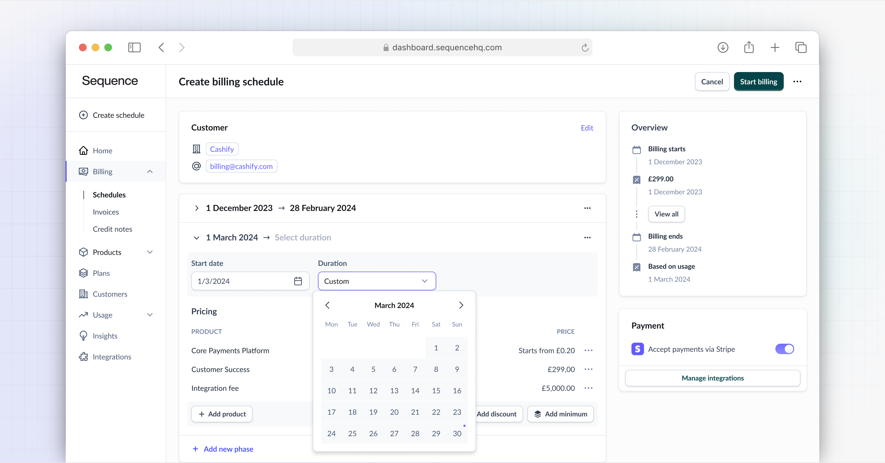885x463 pixels.
Task: Click the Stripe S logo icon
Action: click(637, 349)
